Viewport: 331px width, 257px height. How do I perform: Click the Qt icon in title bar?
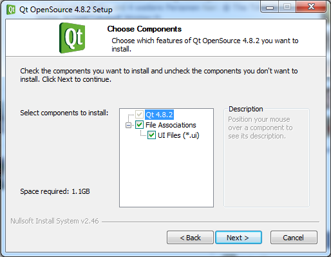click(11, 10)
